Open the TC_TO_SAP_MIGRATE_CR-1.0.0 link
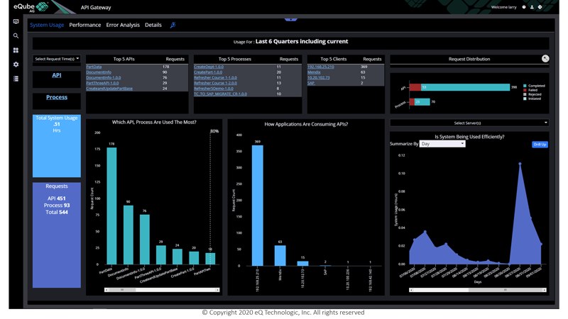This screenshot has width=568, height=319. 220,94
